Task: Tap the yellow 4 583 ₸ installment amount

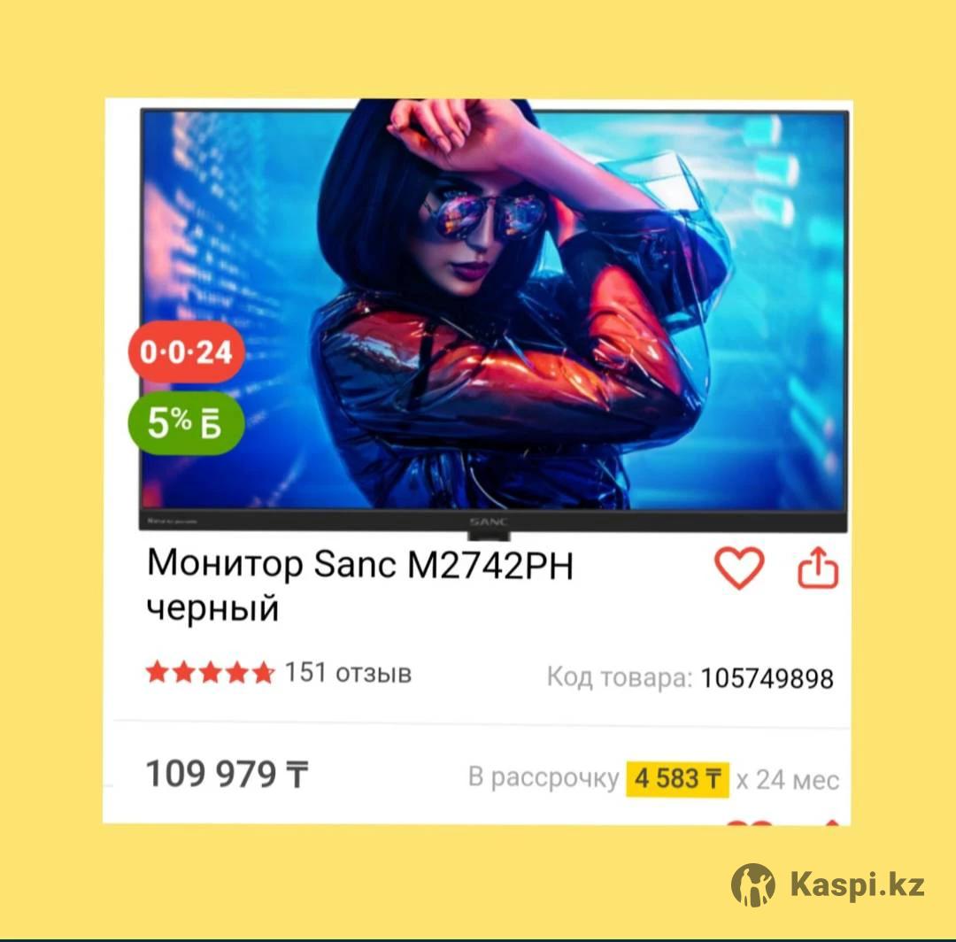Action: pos(677,779)
